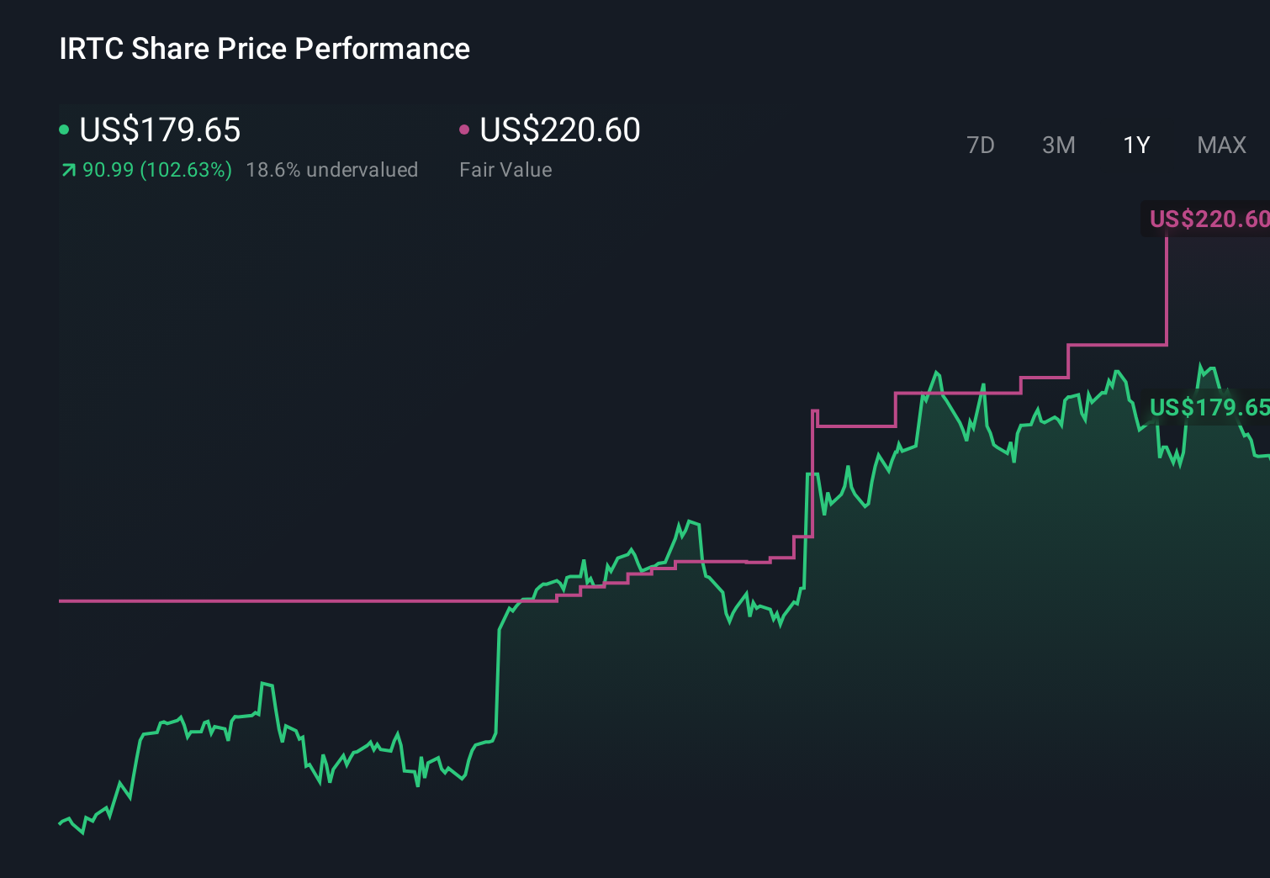Toggle the 1Y range highlight
Screen dimensions: 1270x878
[1136, 145]
